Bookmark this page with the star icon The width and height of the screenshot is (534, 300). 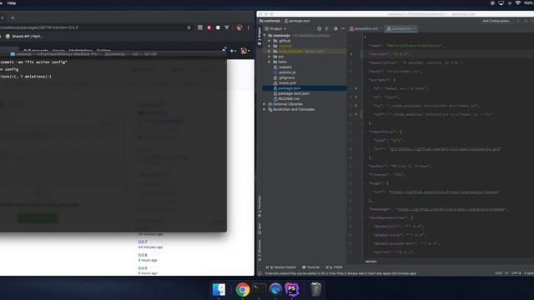point(189,27)
